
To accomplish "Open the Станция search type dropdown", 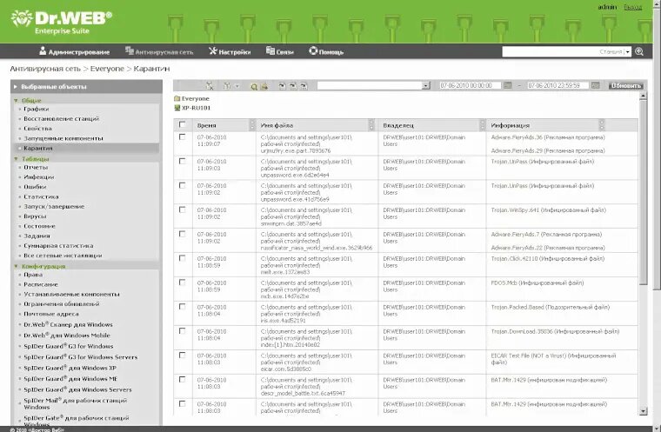I will 628,52.
